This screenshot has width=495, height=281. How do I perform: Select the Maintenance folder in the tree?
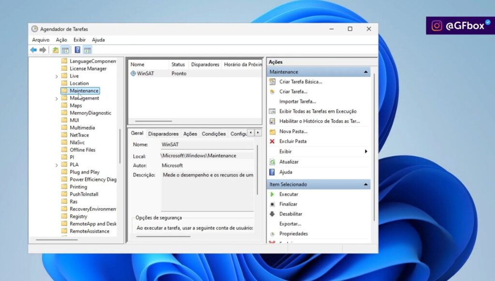pyautogui.click(x=84, y=90)
